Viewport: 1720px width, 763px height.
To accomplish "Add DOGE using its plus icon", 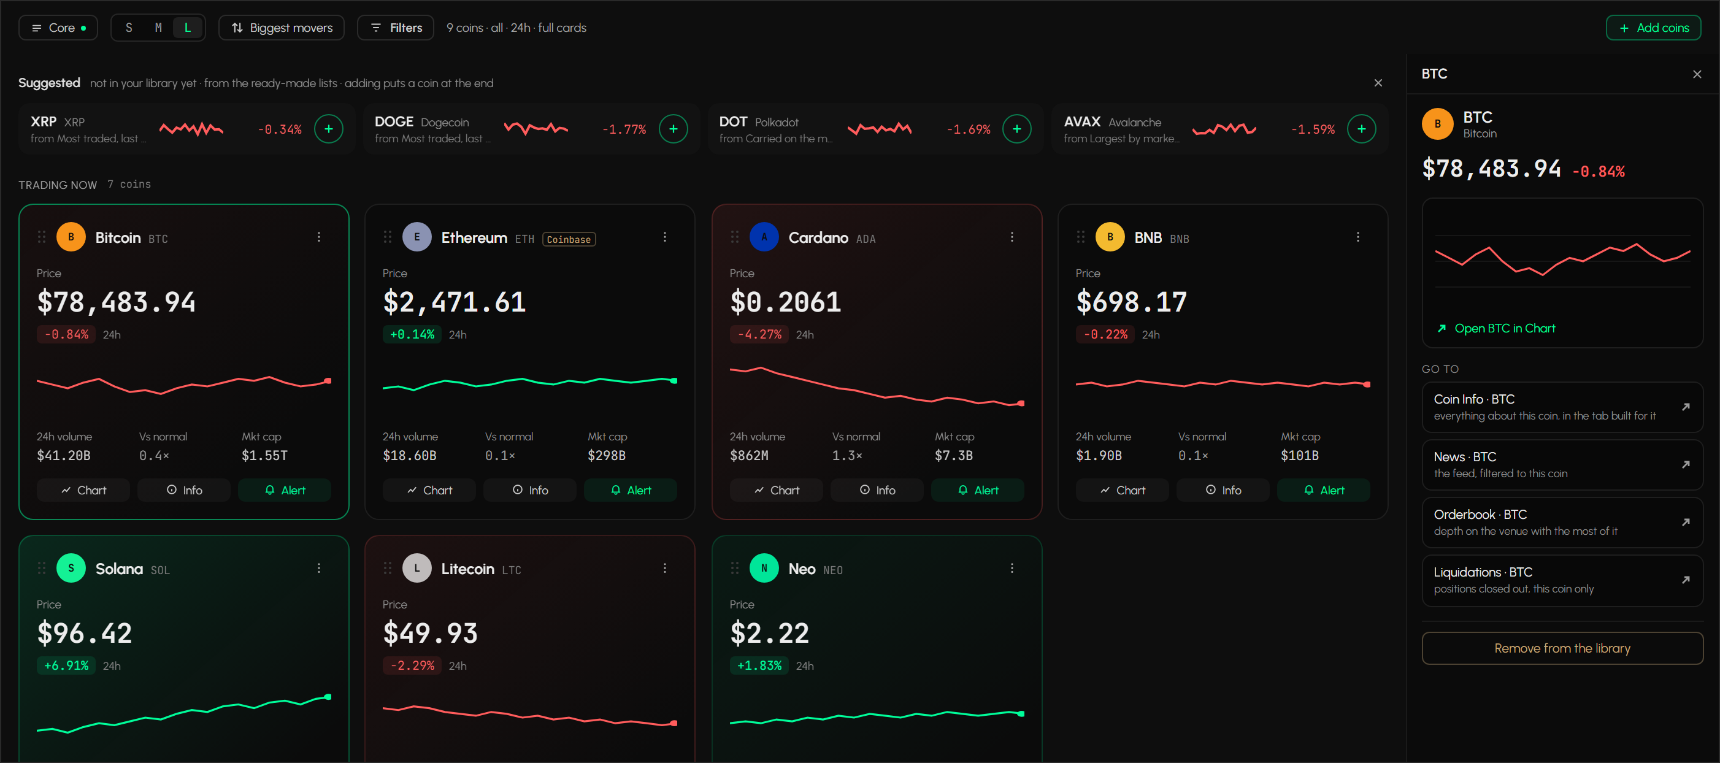I will [x=673, y=129].
